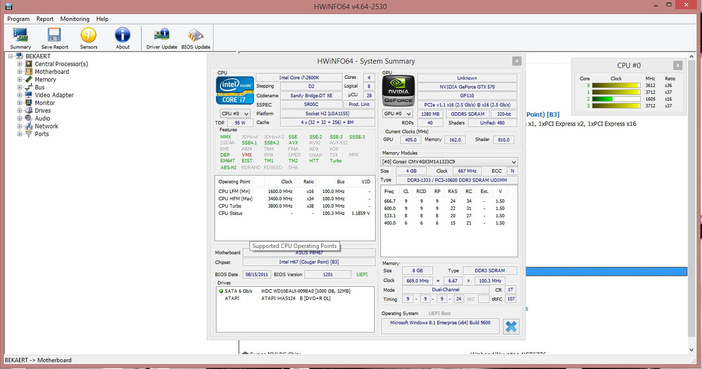Open the Report menu

pyautogui.click(x=45, y=19)
